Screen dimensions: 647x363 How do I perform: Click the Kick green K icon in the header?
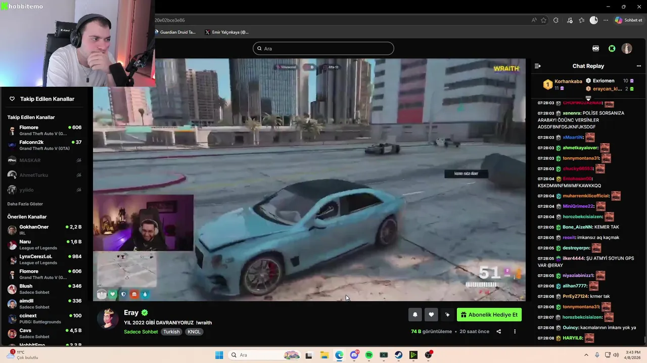tap(612, 48)
